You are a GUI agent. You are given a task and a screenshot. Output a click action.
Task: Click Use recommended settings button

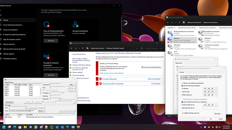click(x=151, y=67)
